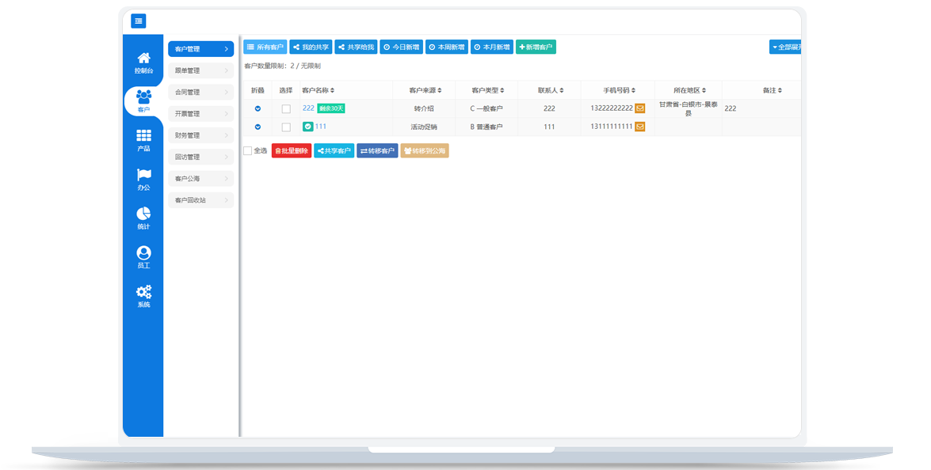Open the 全部展开 dropdown at top right

(785, 47)
